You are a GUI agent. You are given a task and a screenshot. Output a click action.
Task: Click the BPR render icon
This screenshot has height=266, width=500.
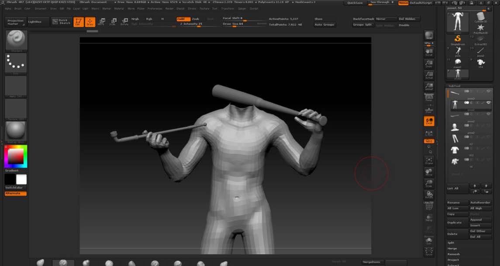[x=429, y=36]
